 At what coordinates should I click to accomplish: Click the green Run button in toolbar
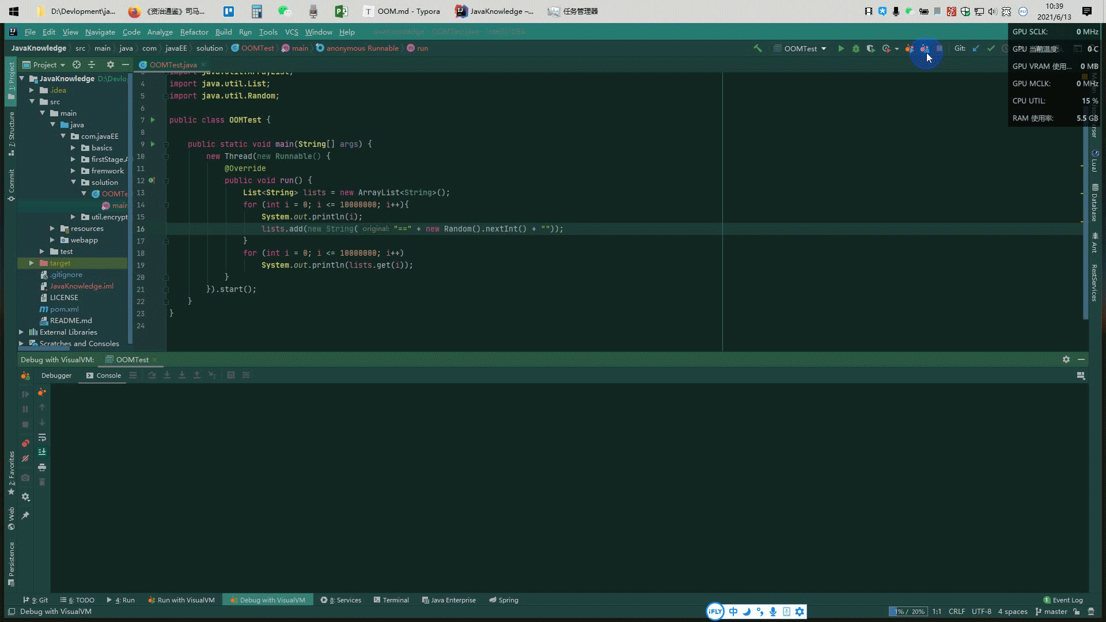[x=841, y=49]
